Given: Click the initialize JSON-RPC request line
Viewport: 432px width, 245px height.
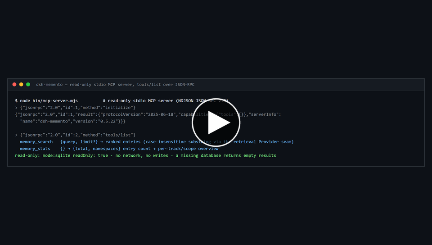Looking at the screenshot, I should [x=75, y=108].
